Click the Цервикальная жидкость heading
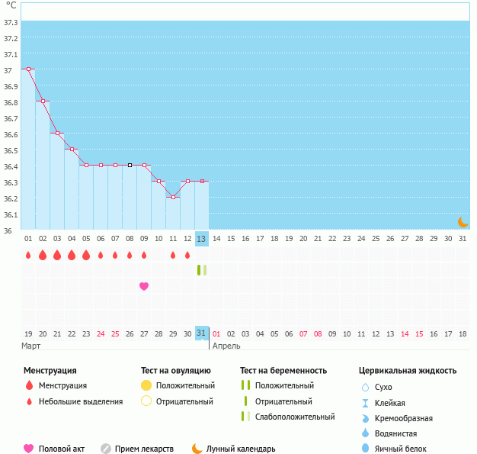This screenshot has height=454, width=477. pos(408,370)
